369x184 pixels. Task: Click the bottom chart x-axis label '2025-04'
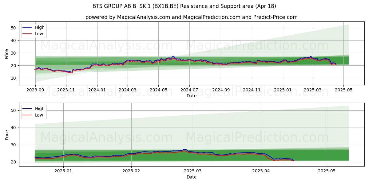pos(261,171)
